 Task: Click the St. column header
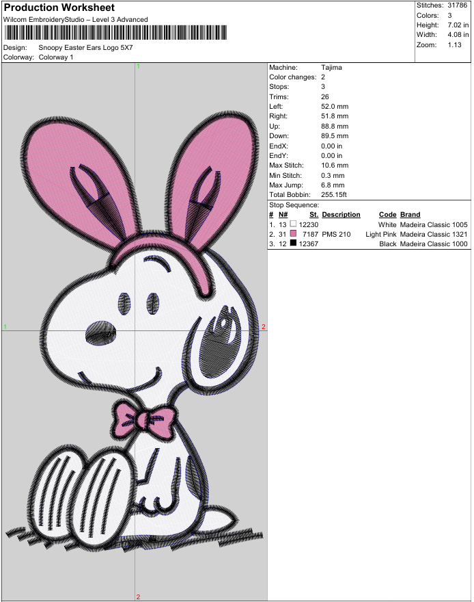[313, 215]
